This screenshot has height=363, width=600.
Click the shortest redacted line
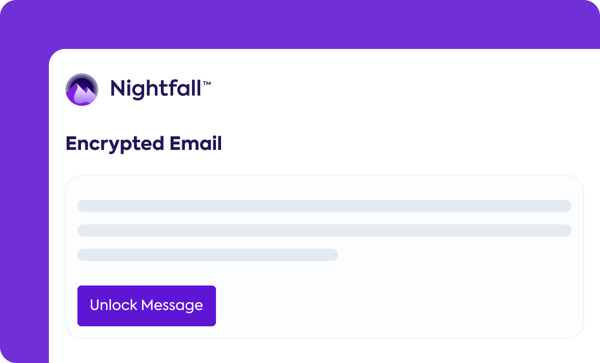pos(207,255)
